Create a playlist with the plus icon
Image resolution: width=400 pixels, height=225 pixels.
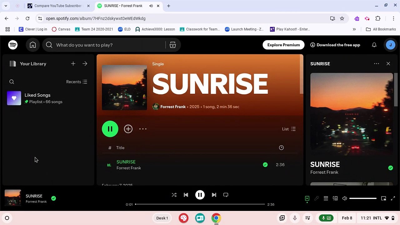tap(73, 64)
